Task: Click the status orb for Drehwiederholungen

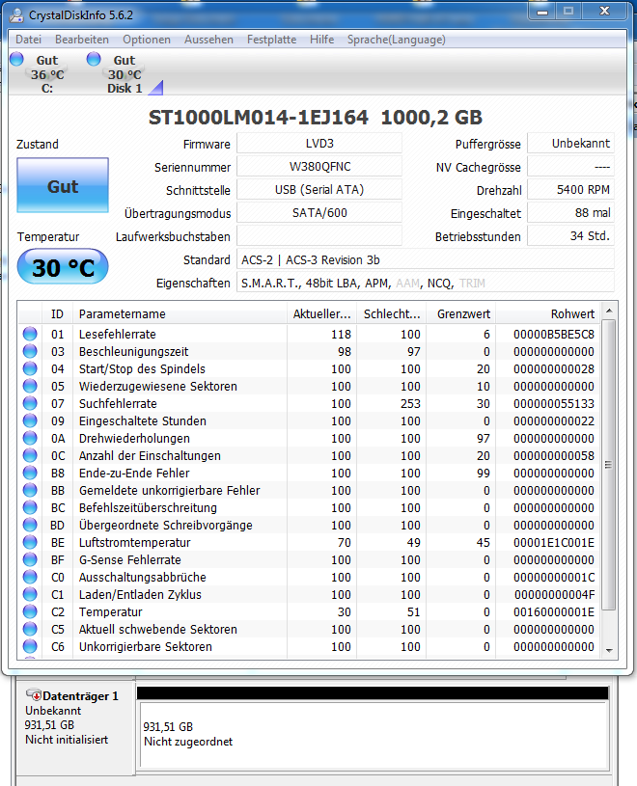Action: (x=30, y=438)
